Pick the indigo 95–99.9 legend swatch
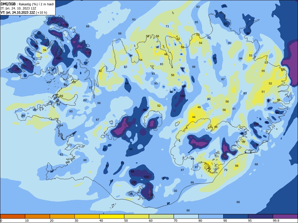The image size is (298, 223). (260, 216)
